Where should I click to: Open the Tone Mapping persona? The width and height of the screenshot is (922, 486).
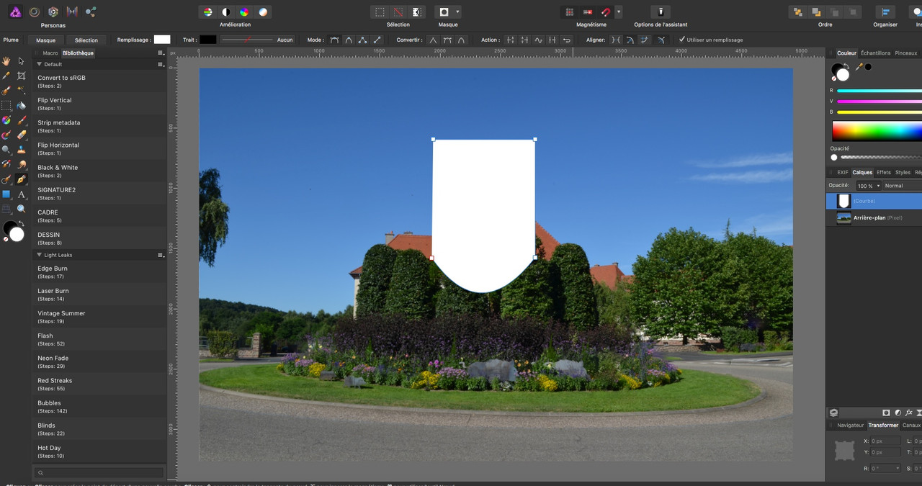click(71, 12)
